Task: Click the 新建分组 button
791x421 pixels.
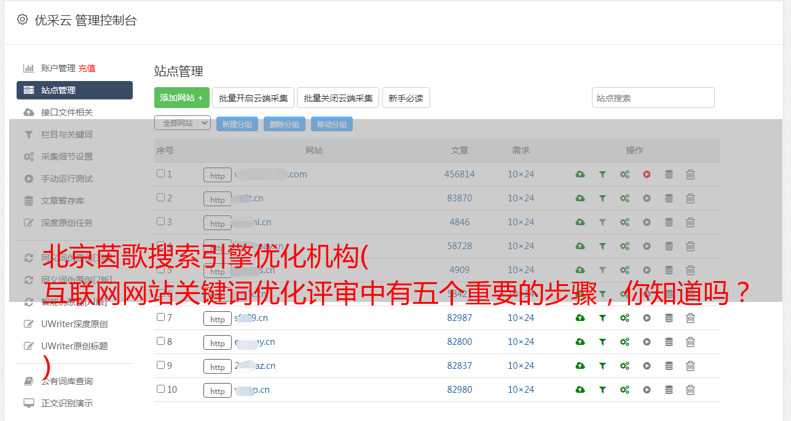Action: 237,124
